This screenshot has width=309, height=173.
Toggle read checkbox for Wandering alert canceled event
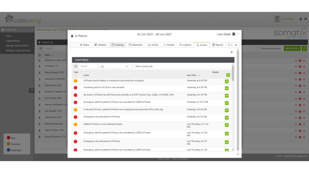[x=227, y=88]
